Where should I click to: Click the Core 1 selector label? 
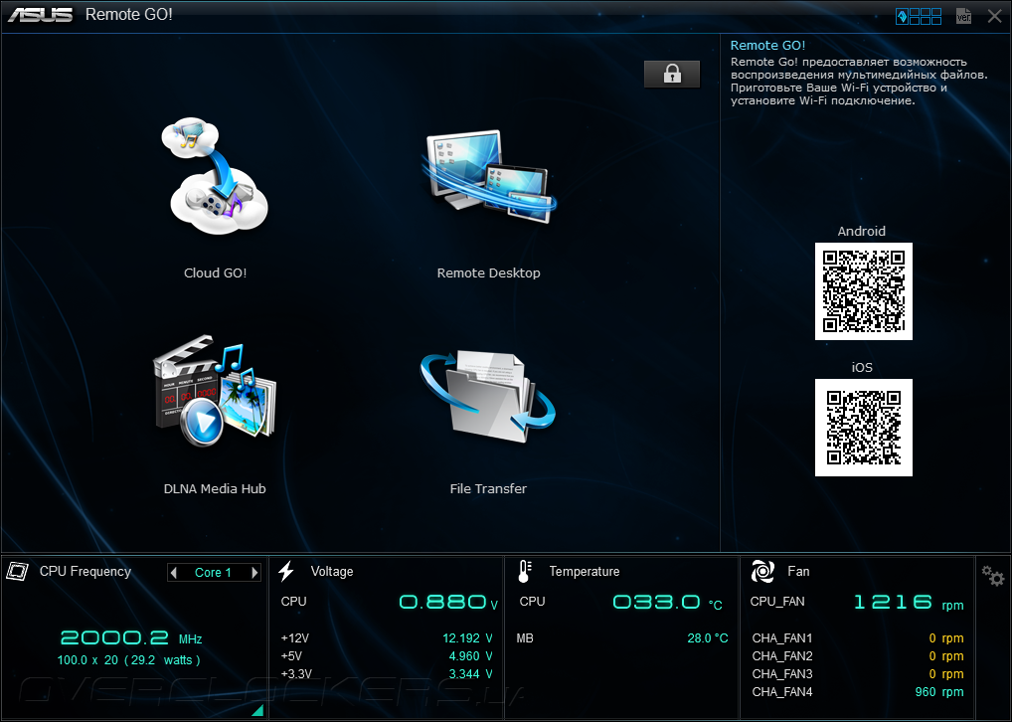point(213,573)
